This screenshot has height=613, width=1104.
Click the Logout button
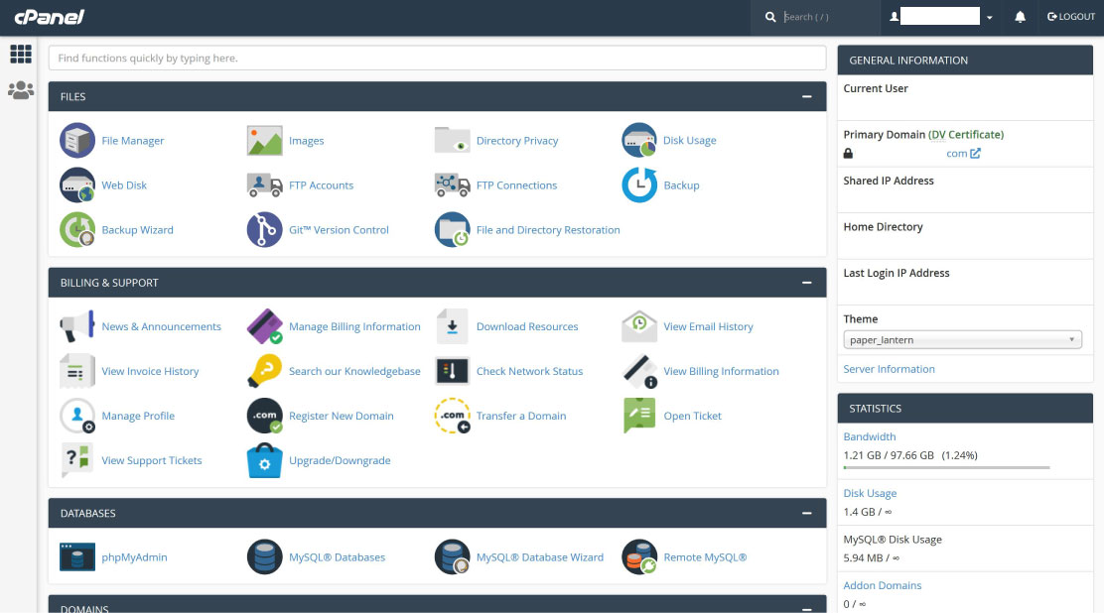click(1071, 17)
